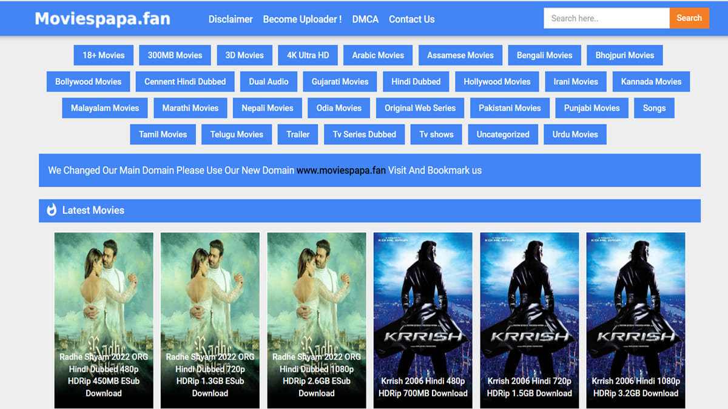Click the orange Search button
Screen dimensions: 728x409
click(689, 18)
